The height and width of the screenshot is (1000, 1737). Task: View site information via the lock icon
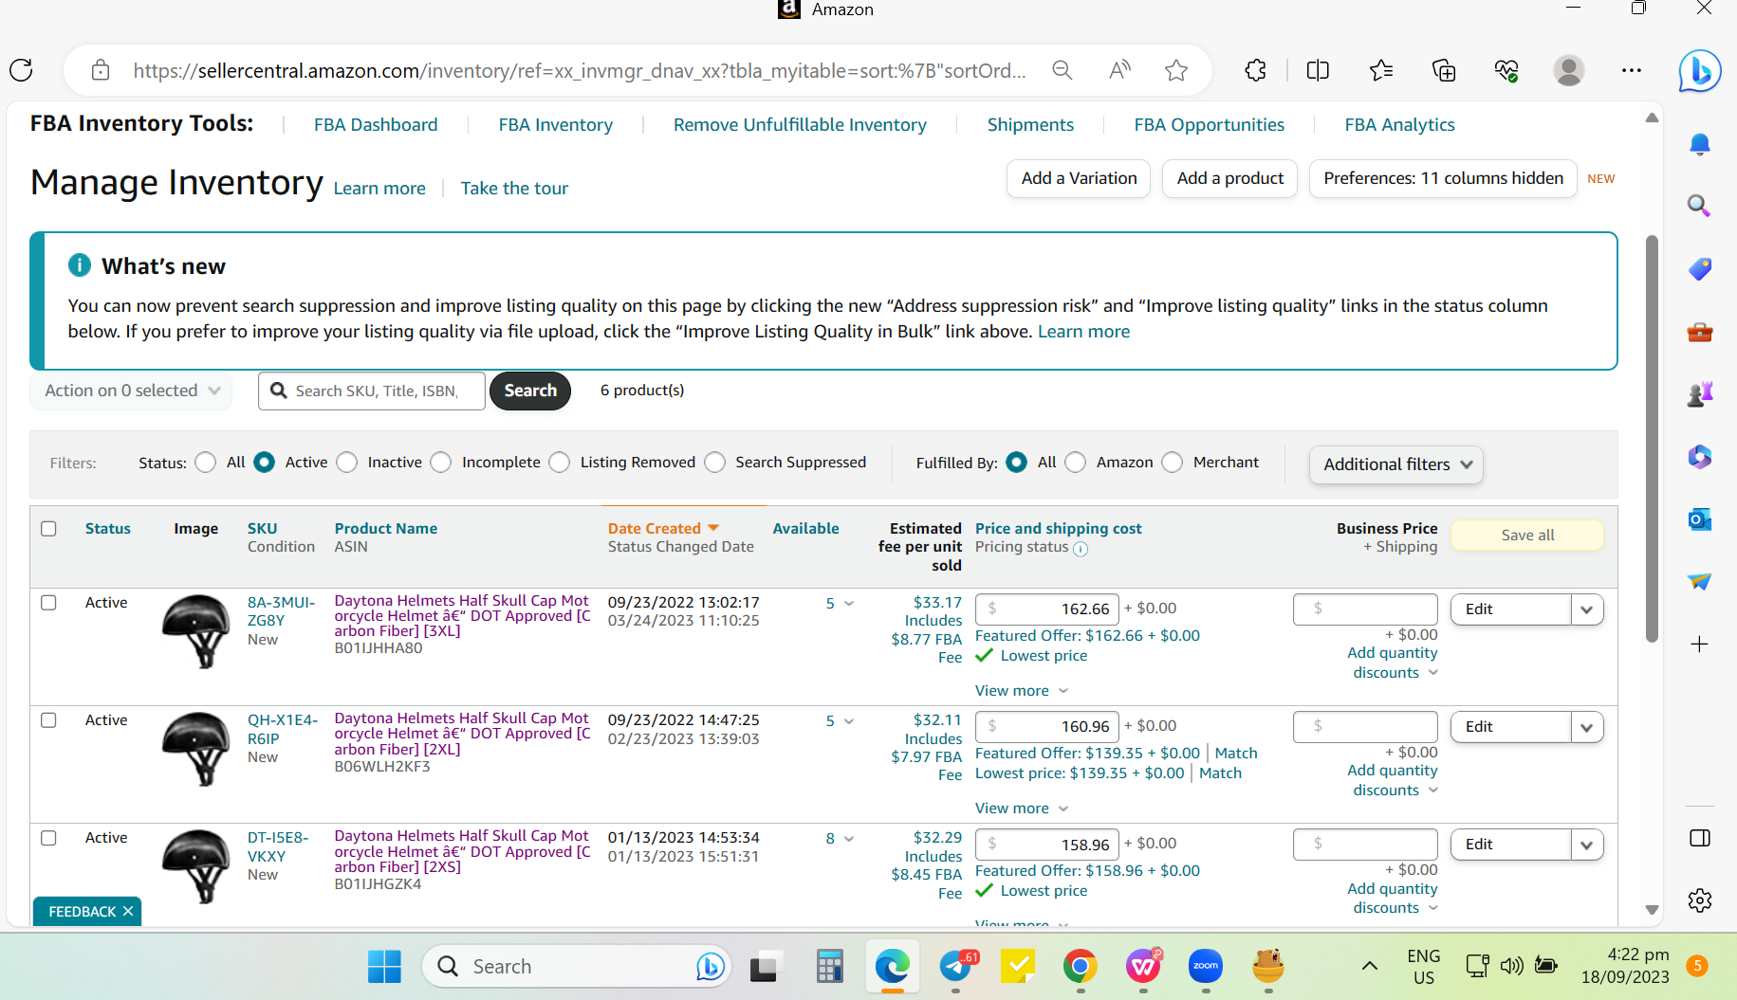100,70
